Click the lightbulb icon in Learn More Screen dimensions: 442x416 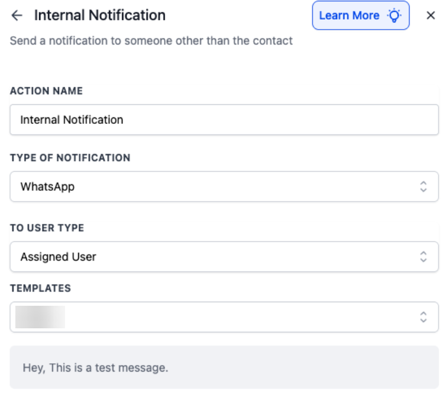coord(393,15)
